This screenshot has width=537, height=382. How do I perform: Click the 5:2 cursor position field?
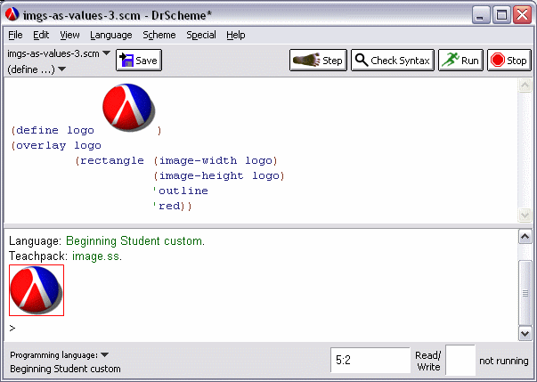click(x=370, y=360)
